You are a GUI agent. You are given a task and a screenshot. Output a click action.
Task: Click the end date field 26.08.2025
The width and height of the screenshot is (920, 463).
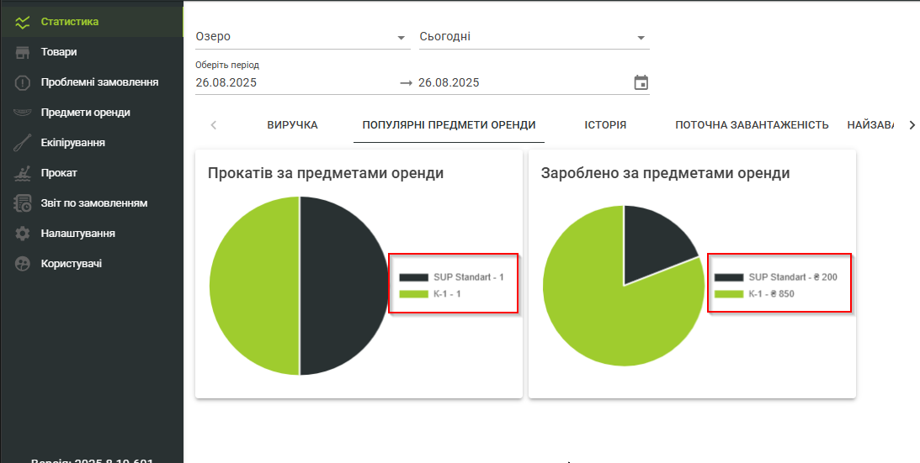524,82
